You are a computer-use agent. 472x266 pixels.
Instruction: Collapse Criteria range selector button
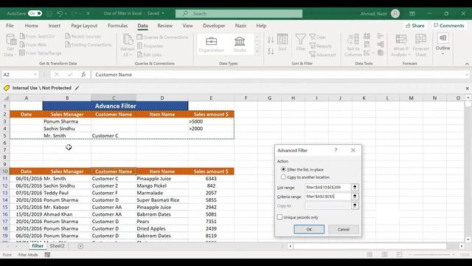point(355,197)
